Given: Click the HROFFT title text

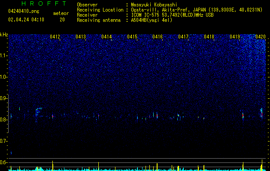Looking at the screenshot, I should [44, 3].
